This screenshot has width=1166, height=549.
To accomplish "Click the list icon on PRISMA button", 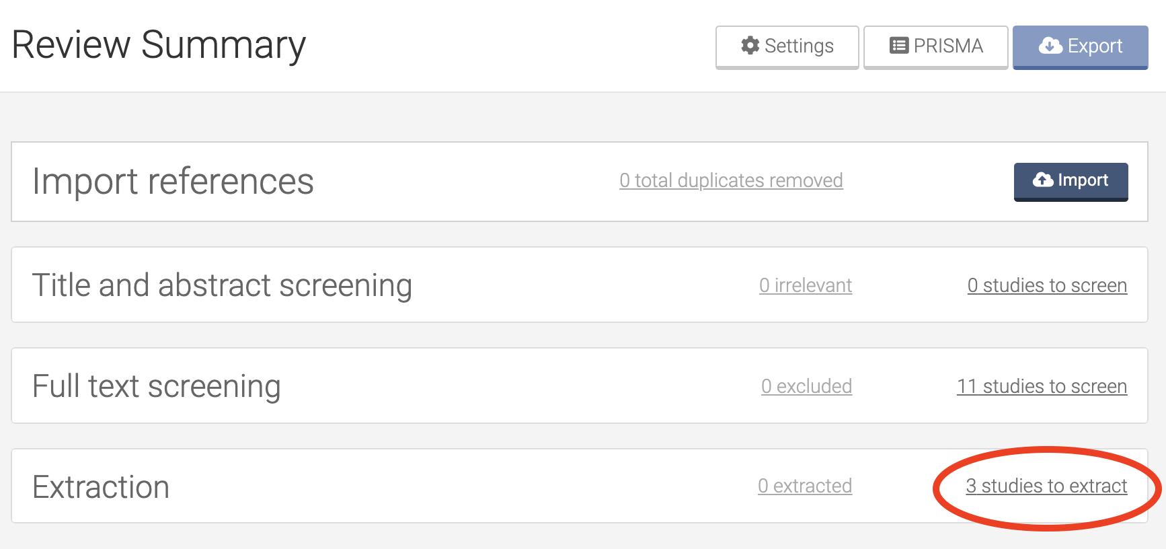I will [899, 46].
